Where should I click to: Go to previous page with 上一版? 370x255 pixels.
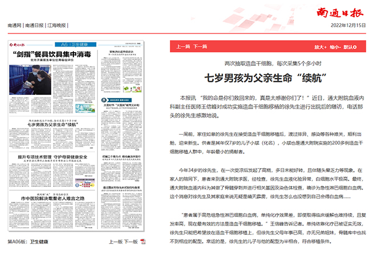coord(115,242)
